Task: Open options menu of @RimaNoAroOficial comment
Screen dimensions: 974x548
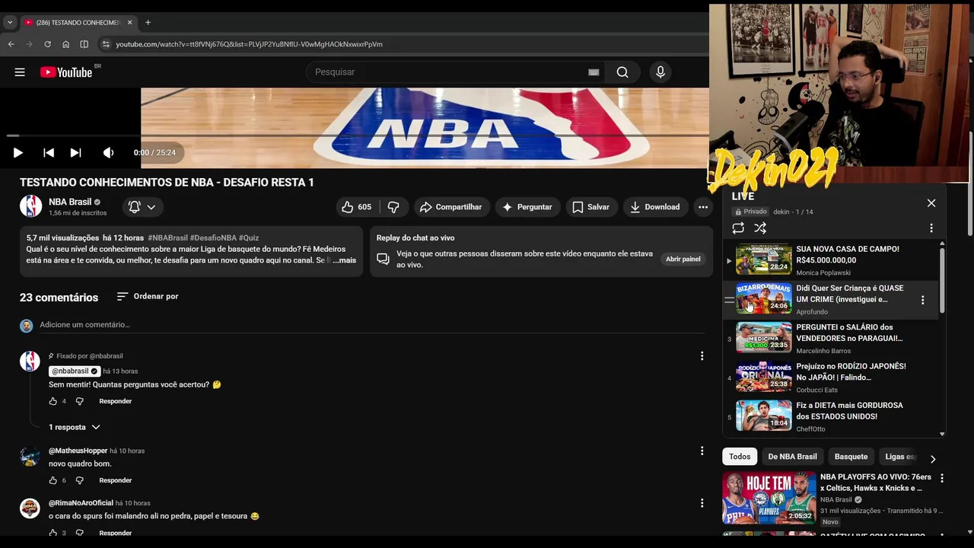Action: coord(702,503)
